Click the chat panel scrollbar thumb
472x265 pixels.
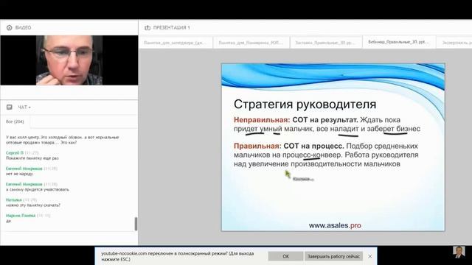[136, 224]
